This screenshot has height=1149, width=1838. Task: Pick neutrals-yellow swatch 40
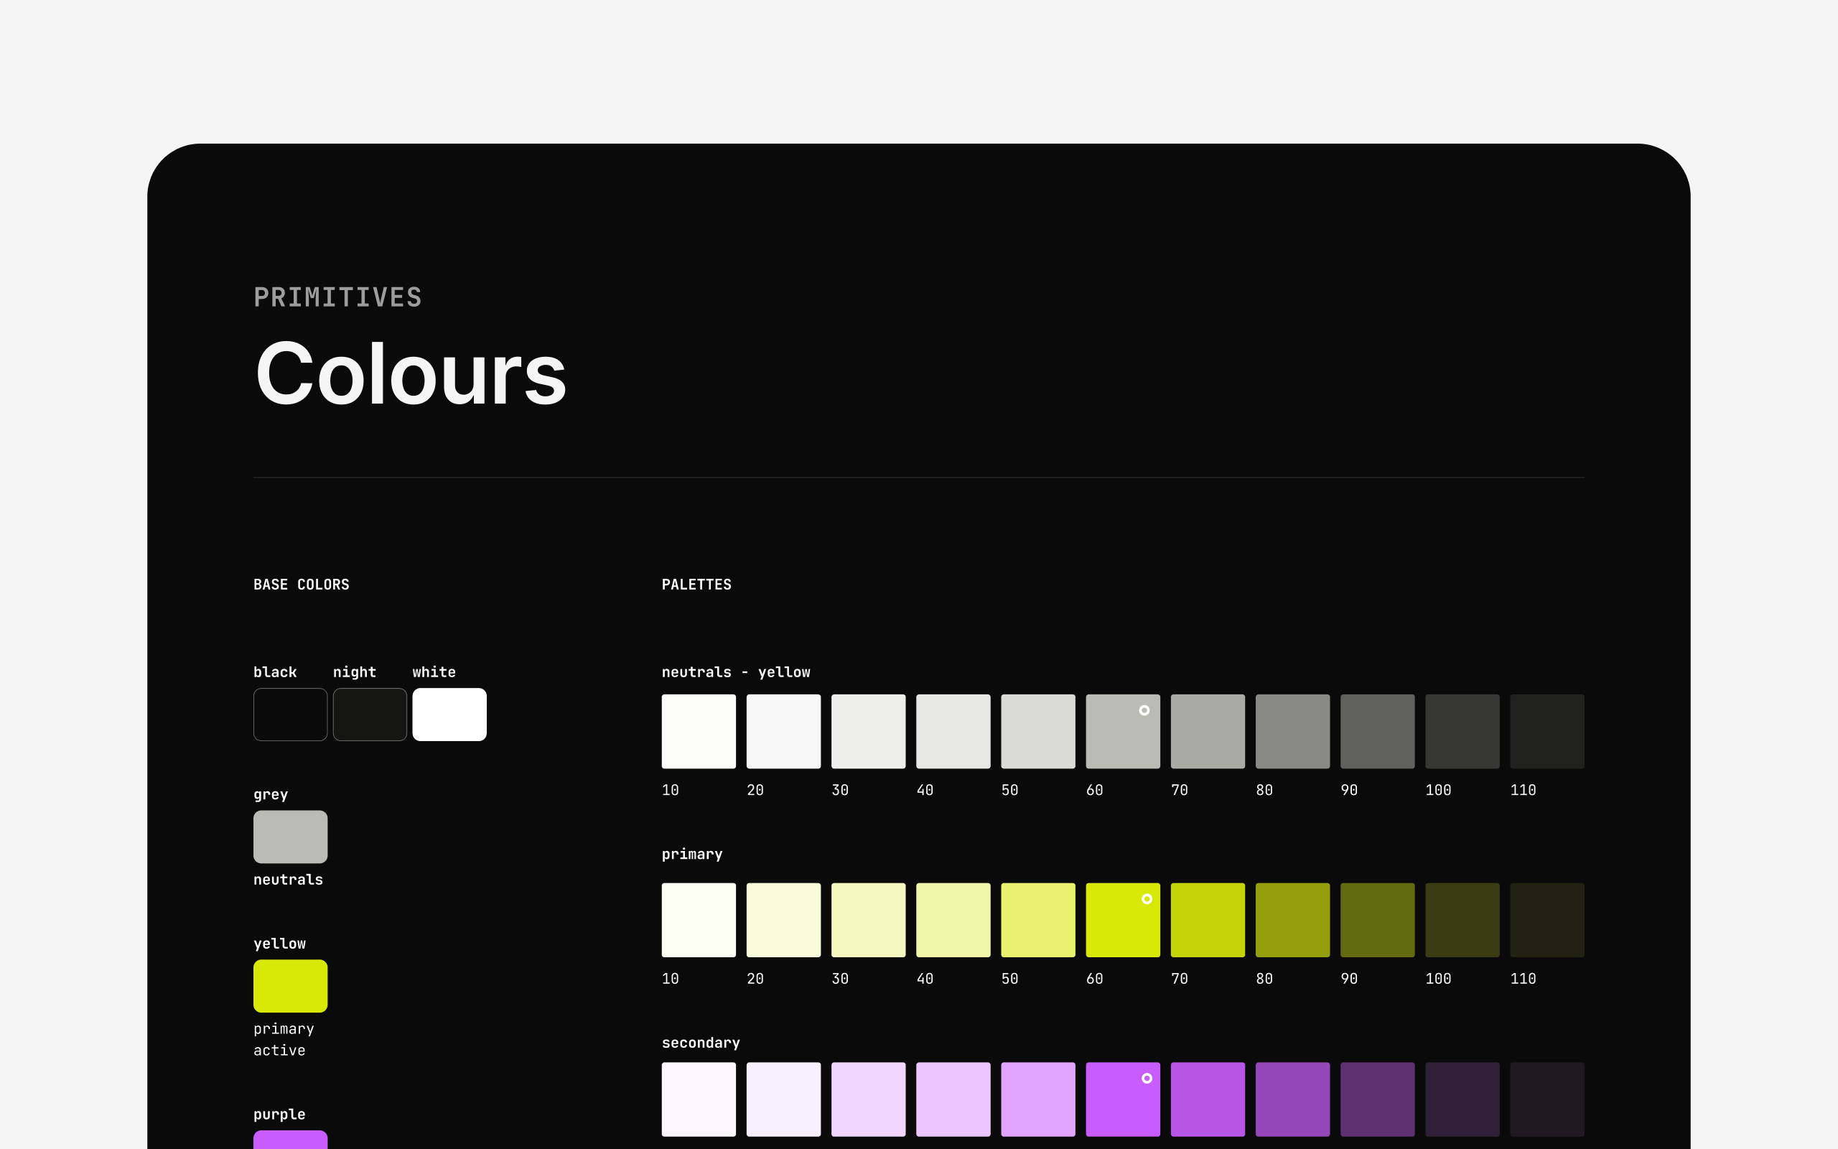pyautogui.click(x=953, y=731)
